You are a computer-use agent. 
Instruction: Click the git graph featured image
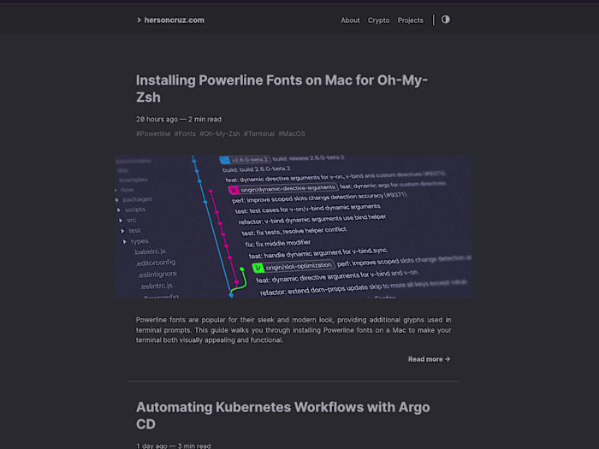coord(294,227)
